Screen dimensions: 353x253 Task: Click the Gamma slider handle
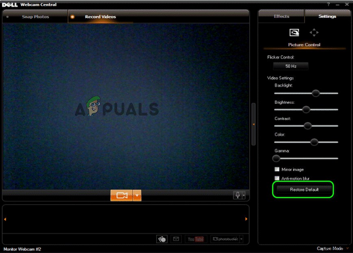click(x=276, y=159)
